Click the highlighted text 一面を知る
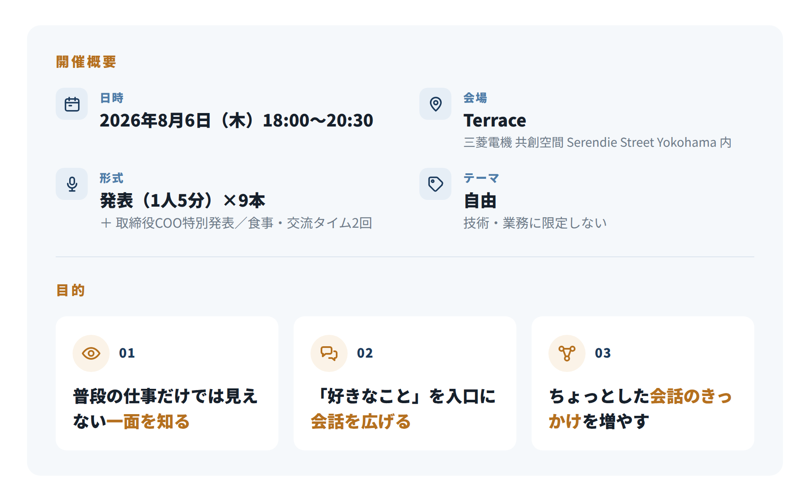Image resolution: width=810 pixels, height=501 pixels. point(148,421)
